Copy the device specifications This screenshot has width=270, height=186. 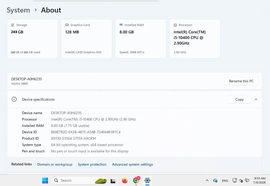coord(239,99)
